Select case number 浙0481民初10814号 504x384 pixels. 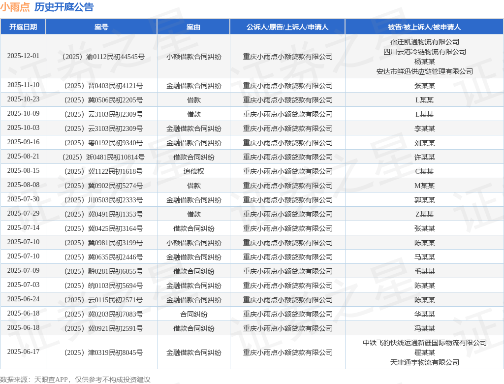coord(103,157)
